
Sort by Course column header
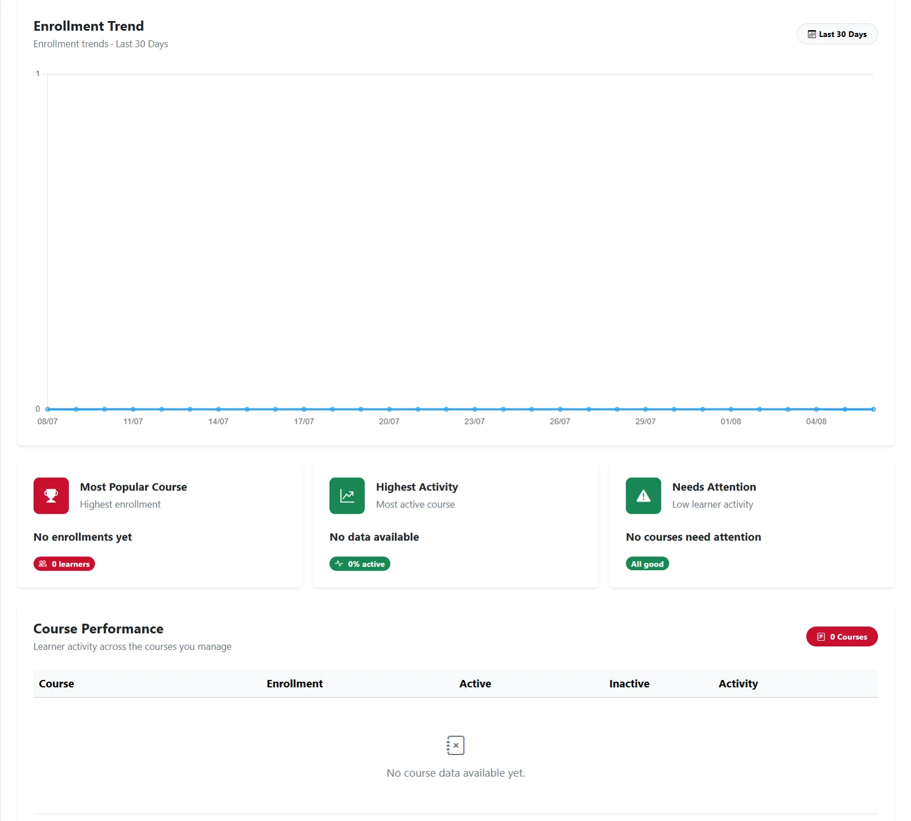pos(56,684)
